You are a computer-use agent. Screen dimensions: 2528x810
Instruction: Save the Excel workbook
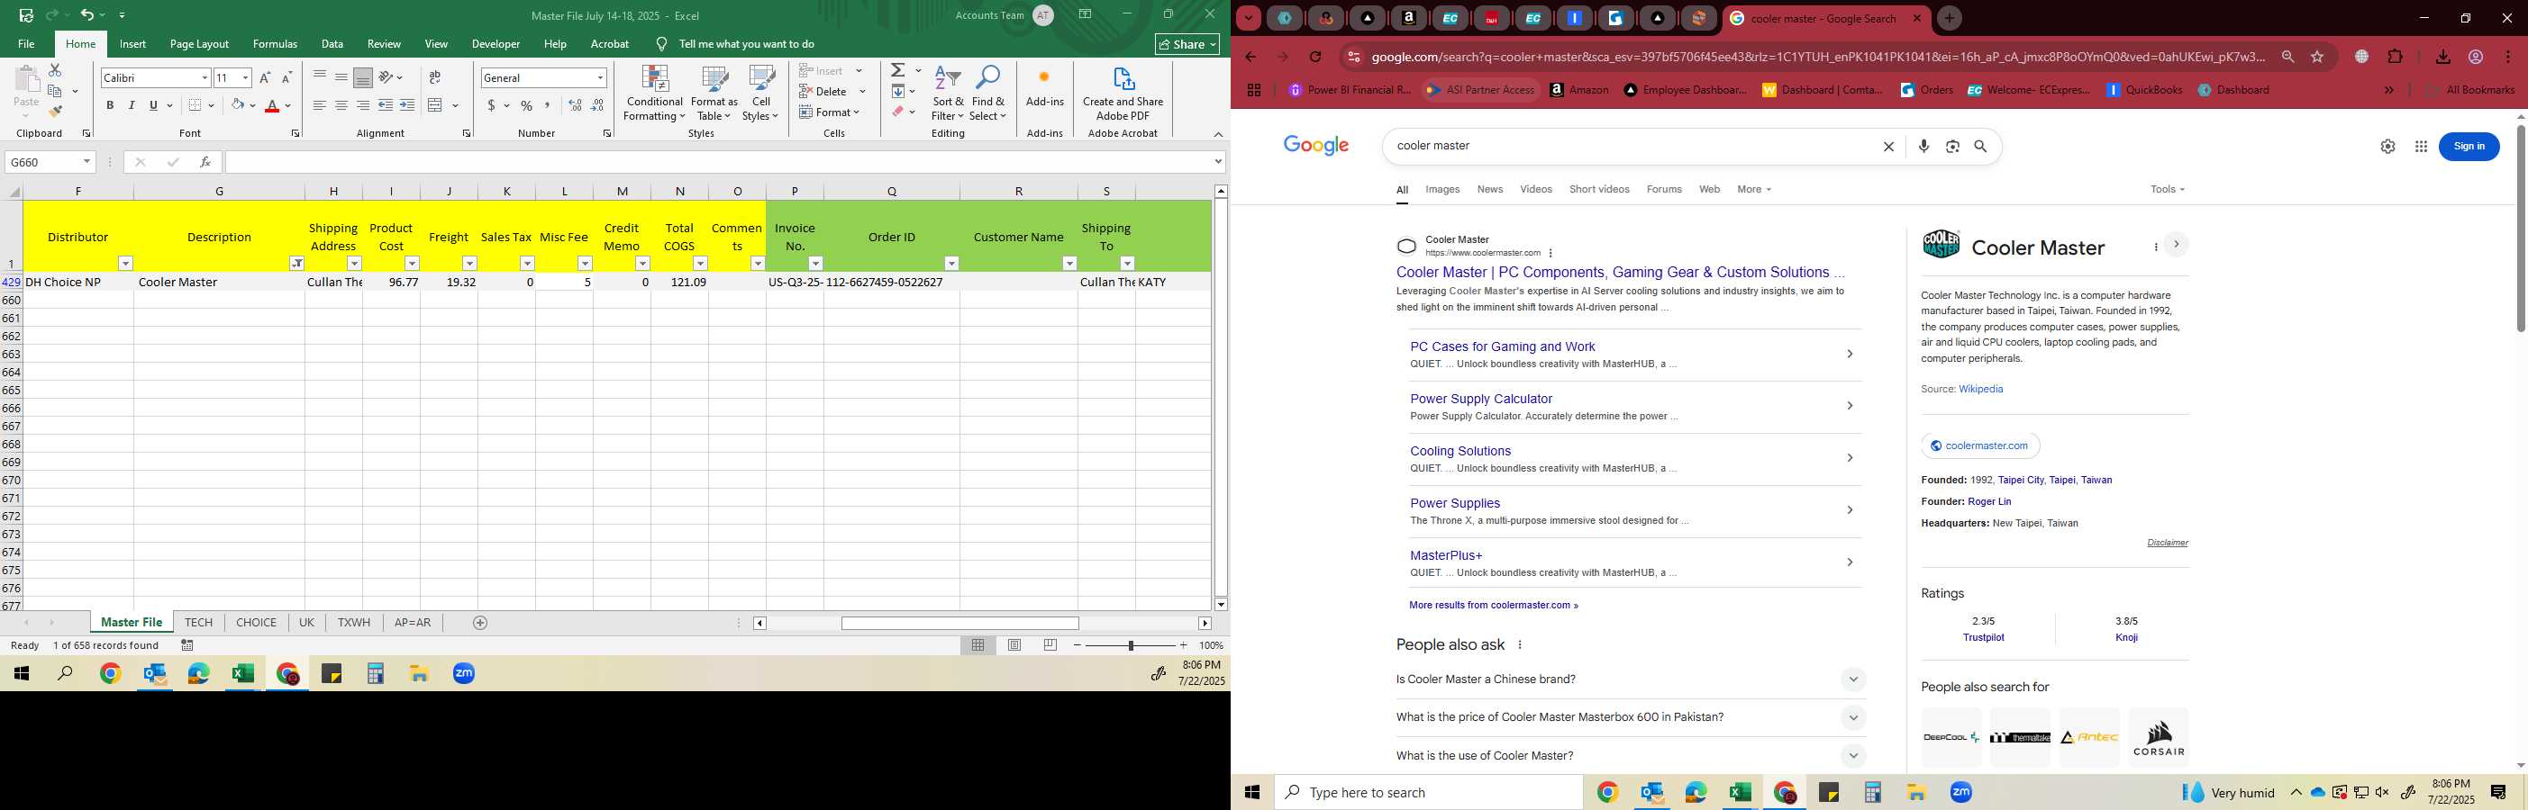[26, 15]
